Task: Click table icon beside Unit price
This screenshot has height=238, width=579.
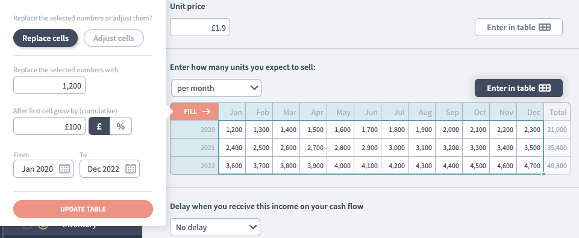Action: [x=545, y=27]
